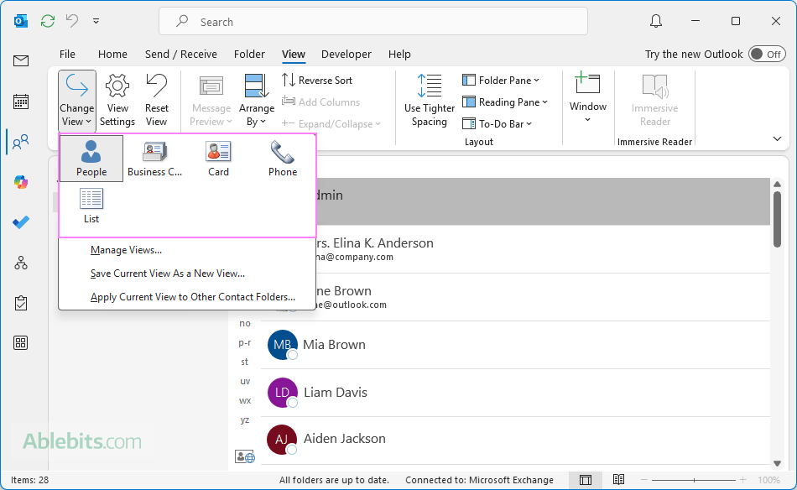Screen dimensions: 797x490
Task: Click the Immersive Reader icon
Action: 654,100
